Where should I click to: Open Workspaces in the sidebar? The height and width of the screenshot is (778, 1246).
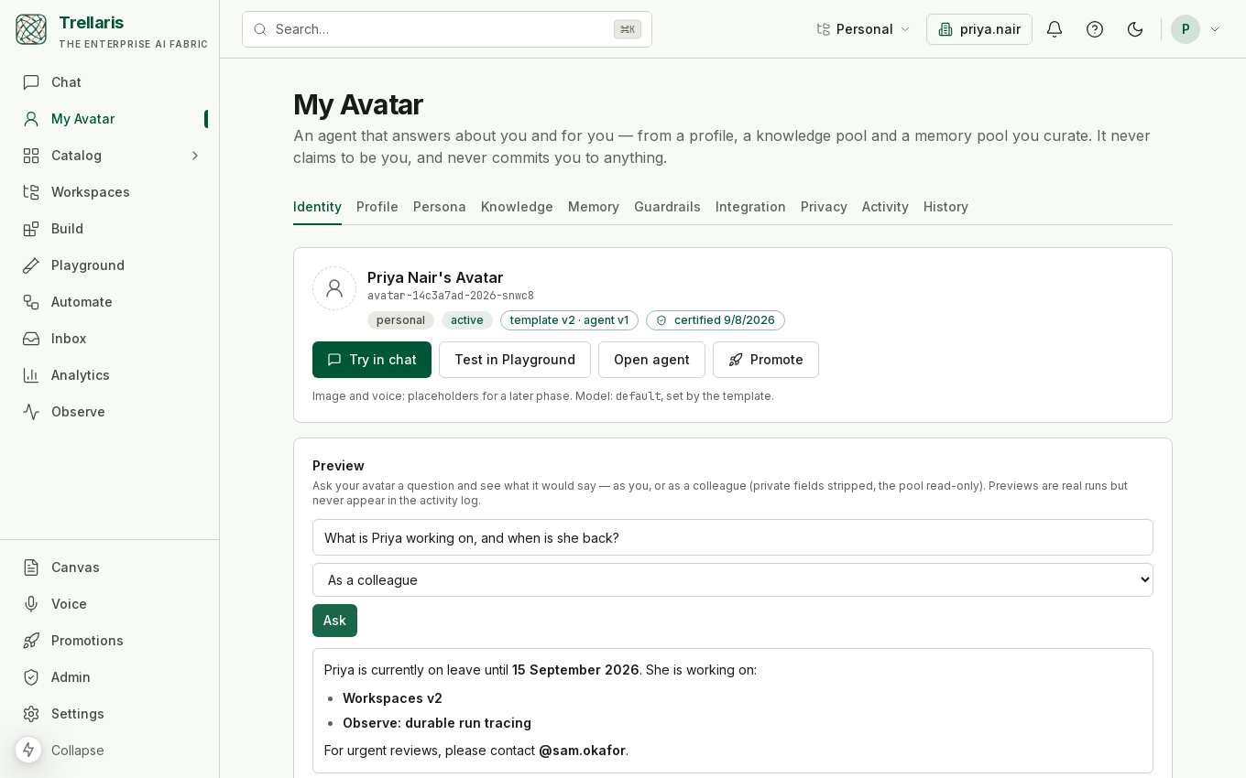110,192
